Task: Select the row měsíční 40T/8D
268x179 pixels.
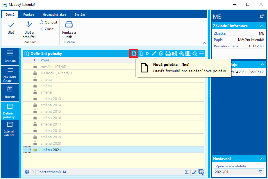Action: point(114,67)
